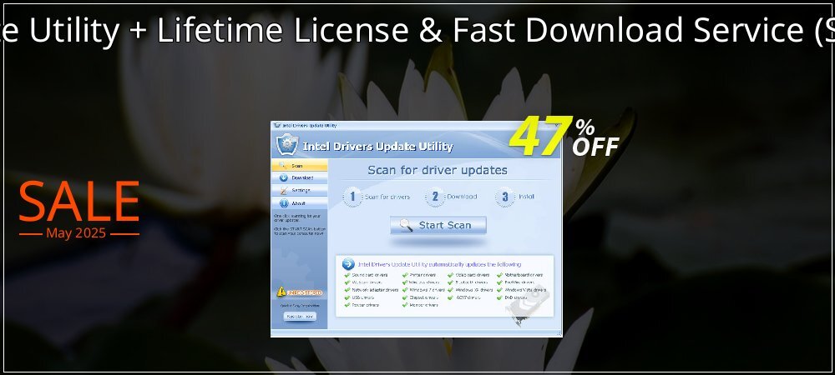The width and height of the screenshot is (835, 375).
Task: Click step 3 Install circle
Action: click(505, 197)
